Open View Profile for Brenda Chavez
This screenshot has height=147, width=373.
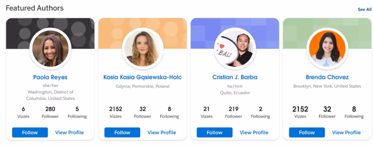(x=346, y=132)
